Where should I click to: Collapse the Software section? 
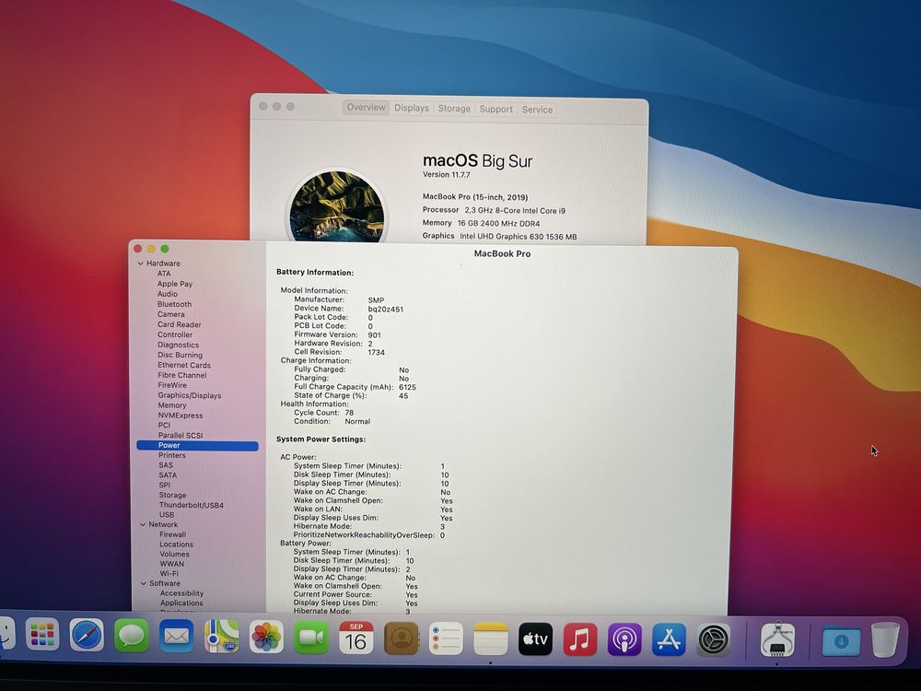click(x=144, y=583)
